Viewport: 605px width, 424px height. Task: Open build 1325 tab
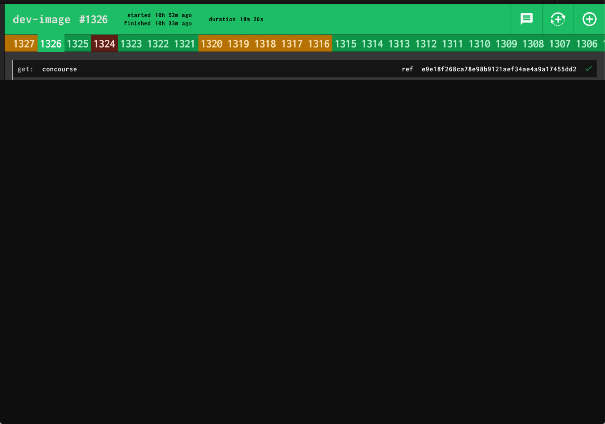77,44
